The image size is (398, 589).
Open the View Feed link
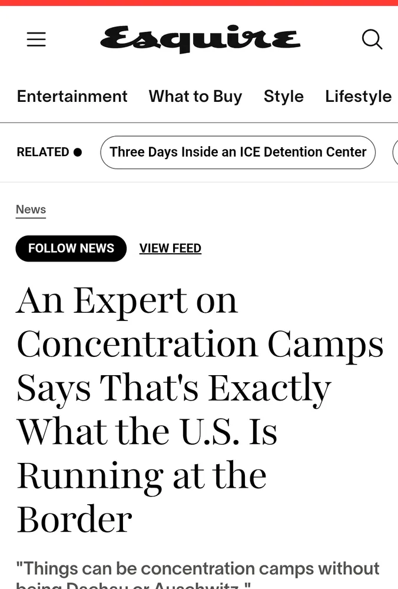[170, 249]
